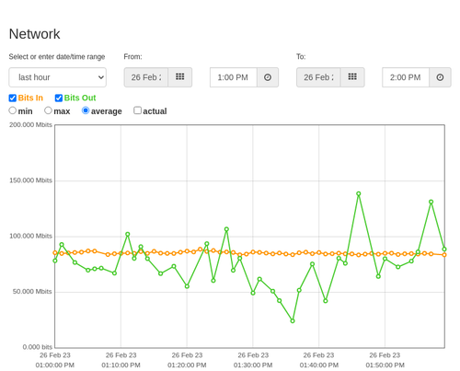Click the 01:00:00 PM time axis label
This screenshot has height=371, width=460.
(x=55, y=365)
